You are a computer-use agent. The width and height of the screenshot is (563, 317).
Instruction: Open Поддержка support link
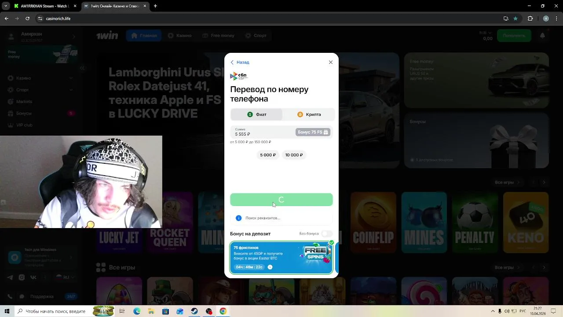(42, 296)
